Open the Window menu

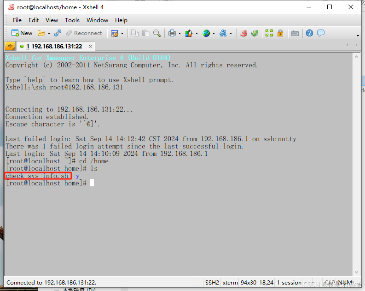click(97, 20)
